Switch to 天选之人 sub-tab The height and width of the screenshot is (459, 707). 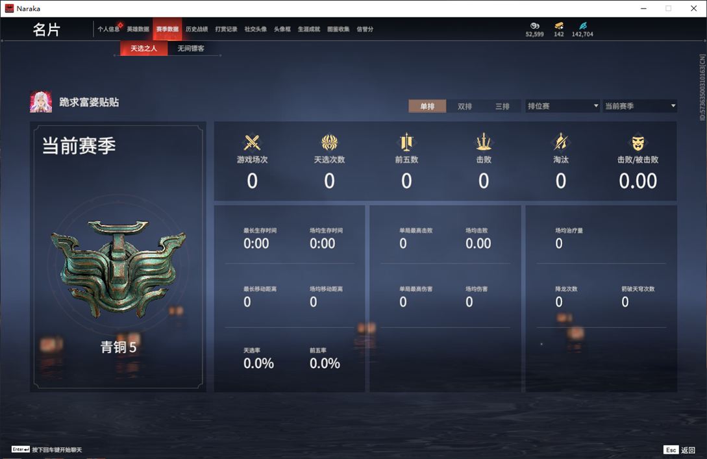click(144, 48)
